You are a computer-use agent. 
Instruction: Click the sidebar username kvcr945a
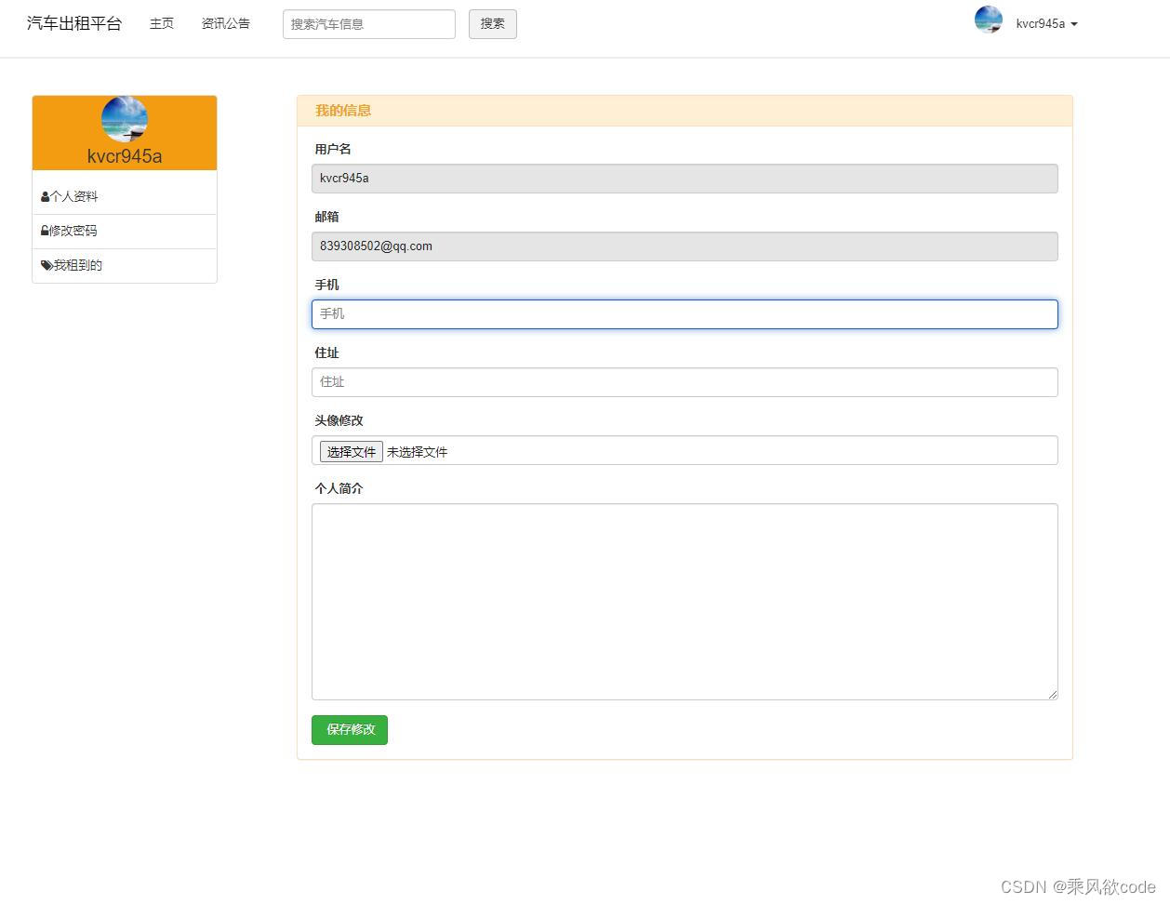click(x=125, y=156)
